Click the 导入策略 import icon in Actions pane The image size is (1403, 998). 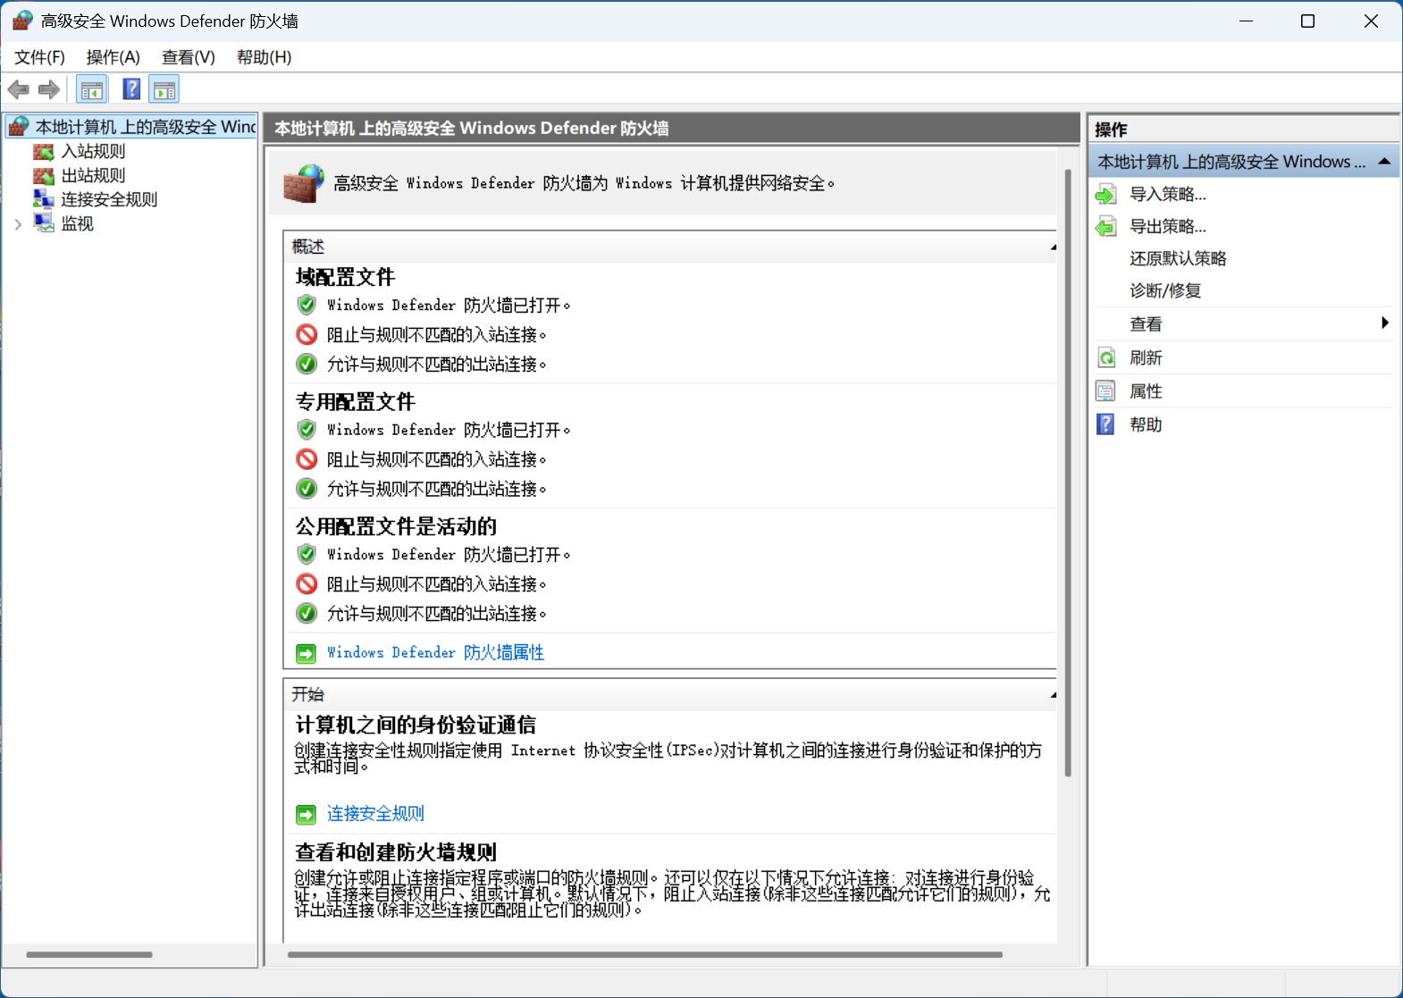(1106, 195)
